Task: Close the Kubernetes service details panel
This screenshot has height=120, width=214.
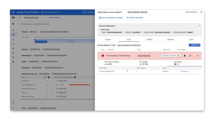Action: click(x=201, y=12)
